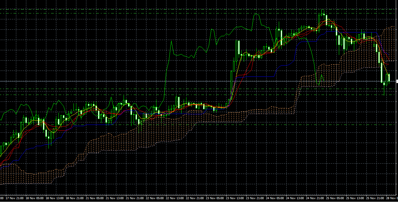Click the '25 Nov 13:00' axis label
This screenshot has height=202, width=398.
(x=355, y=198)
